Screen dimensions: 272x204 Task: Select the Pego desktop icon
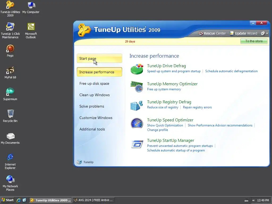(10, 51)
